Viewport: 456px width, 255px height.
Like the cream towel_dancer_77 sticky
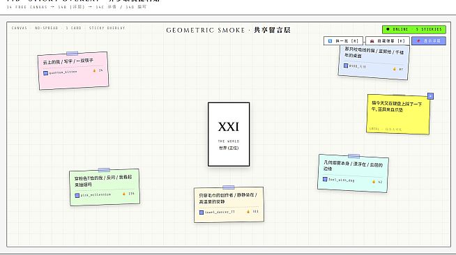click(252, 212)
